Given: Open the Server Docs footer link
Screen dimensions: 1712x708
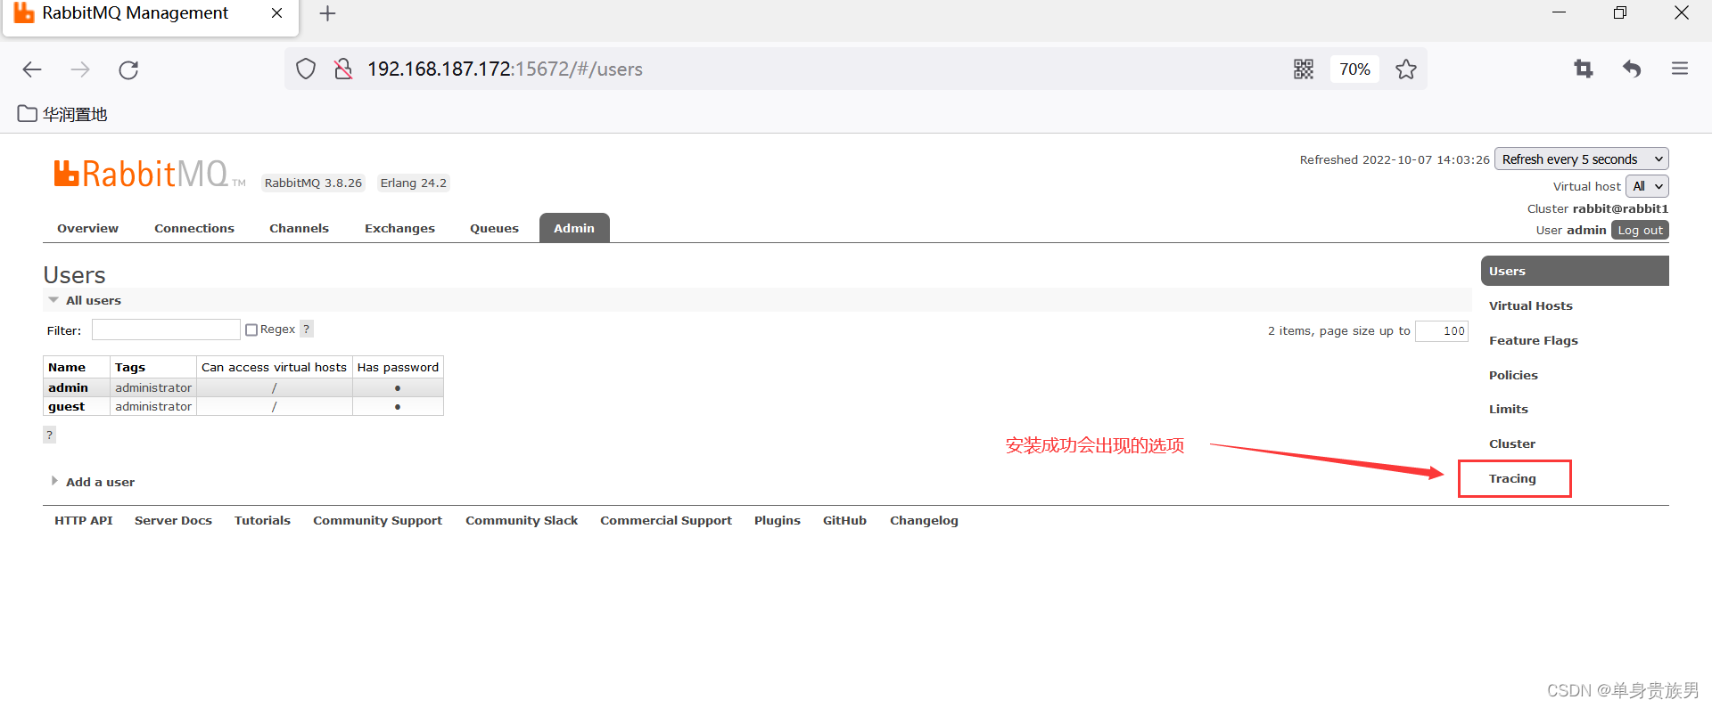Looking at the screenshot, I should point(173,520).
